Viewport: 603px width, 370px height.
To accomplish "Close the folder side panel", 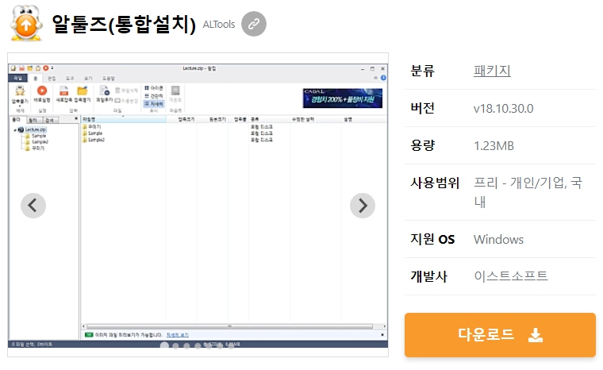I will [75, 118].
